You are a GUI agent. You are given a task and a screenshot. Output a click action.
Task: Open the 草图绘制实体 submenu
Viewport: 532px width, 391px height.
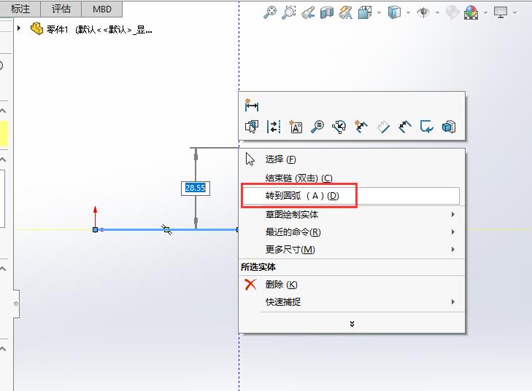[x=352, y=214]
